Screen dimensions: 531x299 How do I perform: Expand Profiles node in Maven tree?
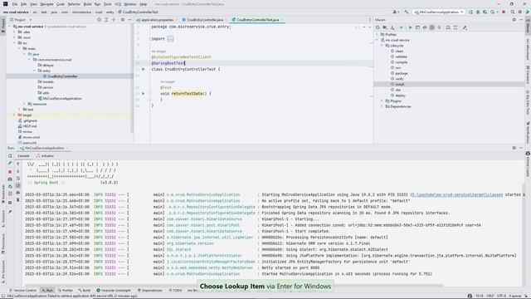[x=377, y=35]
